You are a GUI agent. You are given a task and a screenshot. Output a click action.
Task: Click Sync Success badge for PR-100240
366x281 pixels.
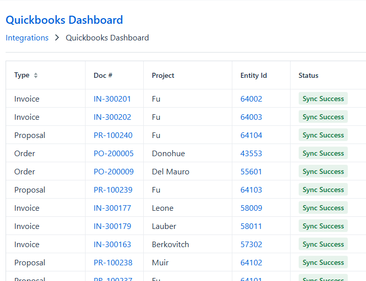323,135
